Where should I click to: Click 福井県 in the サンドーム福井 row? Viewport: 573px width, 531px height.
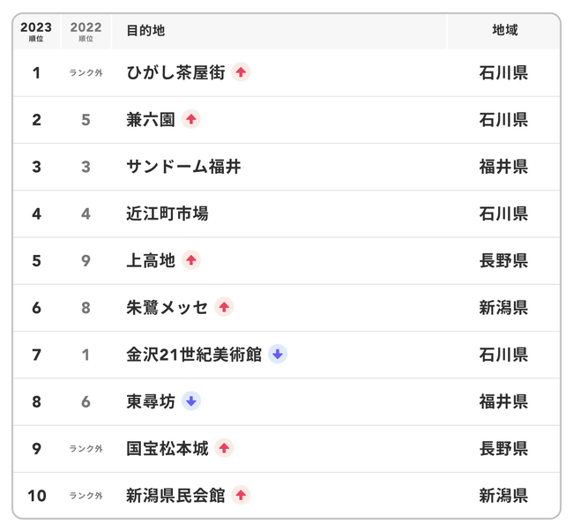(503, 167)
